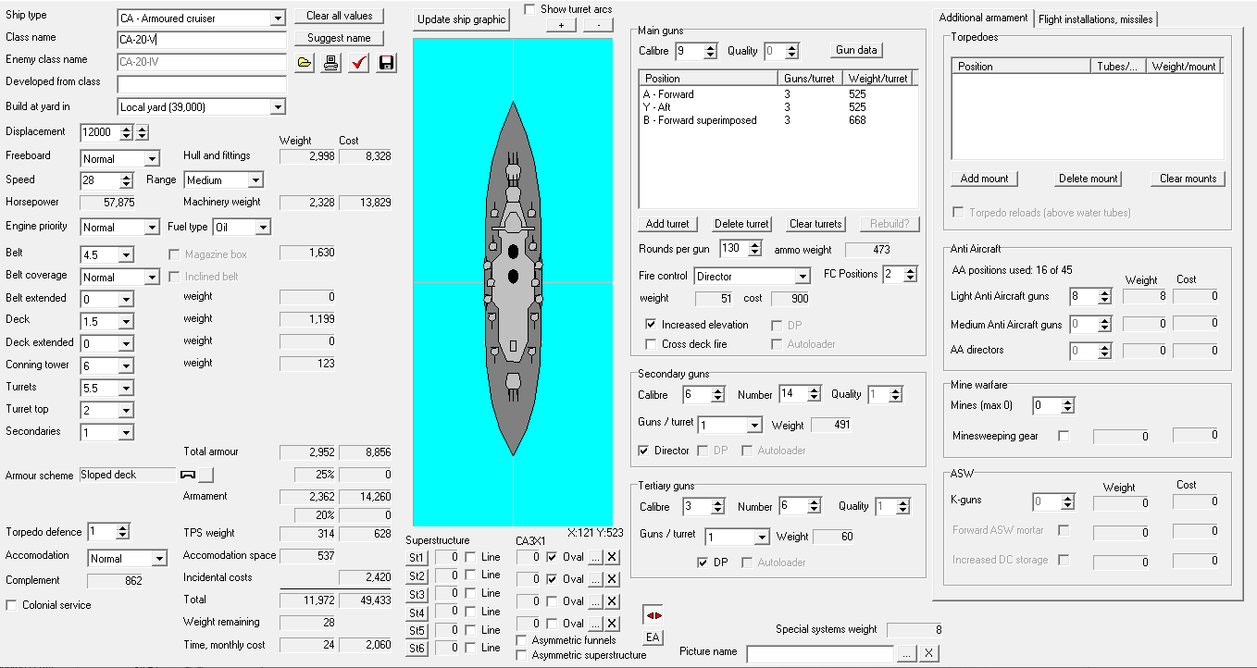Click the red checkmark icon
The width and height of the screenshot is (1257, 668).
point(359,63)
